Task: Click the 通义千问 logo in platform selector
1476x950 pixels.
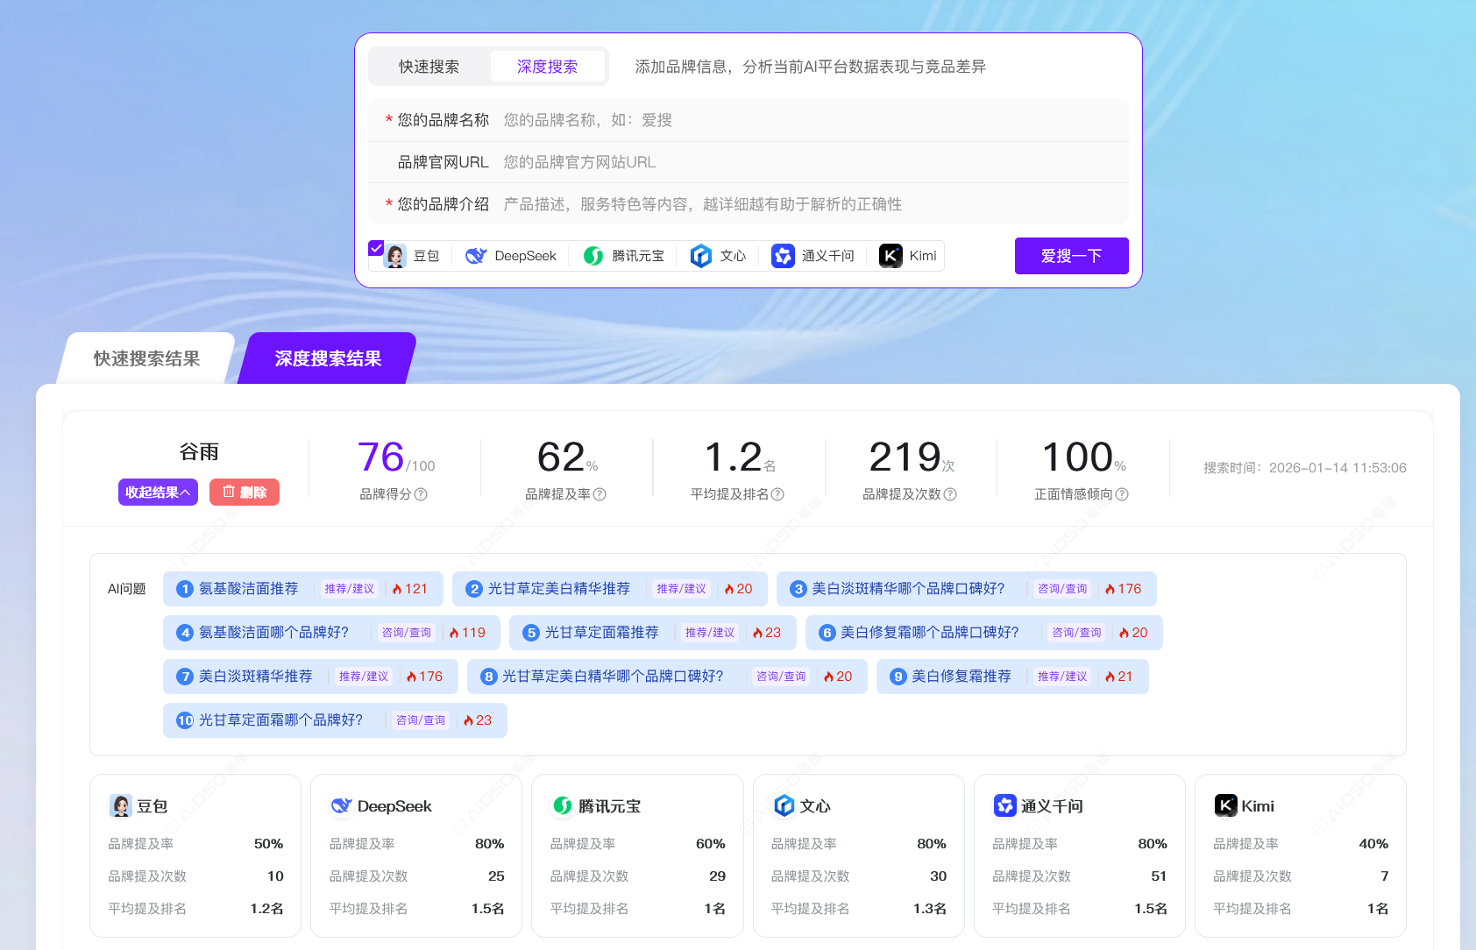Action: tap(783, 256)
